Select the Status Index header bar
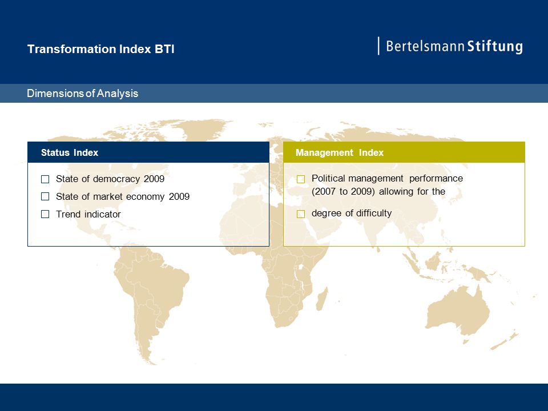Viewport: 548px width, 411px height. 148,152
